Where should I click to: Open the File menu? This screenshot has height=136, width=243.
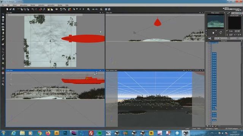(3, 5)
